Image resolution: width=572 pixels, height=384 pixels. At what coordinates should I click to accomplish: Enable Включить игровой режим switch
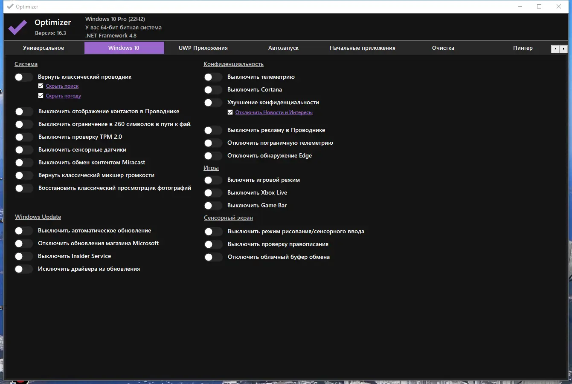point(213,180)
